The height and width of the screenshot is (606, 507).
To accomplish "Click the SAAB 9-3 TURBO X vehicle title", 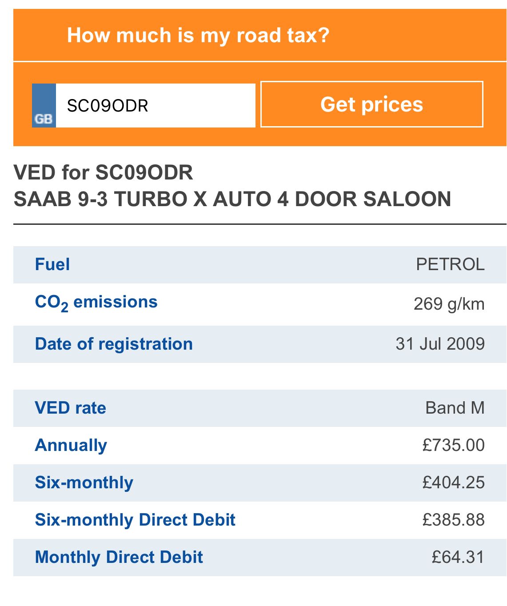I will pyautogui.click(x=232, y=199).
